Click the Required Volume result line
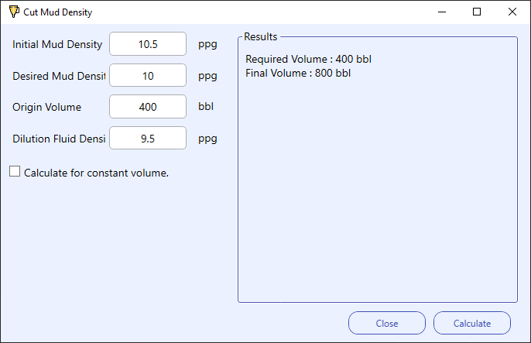Viewport: 531px width, 343px height. 308,60
